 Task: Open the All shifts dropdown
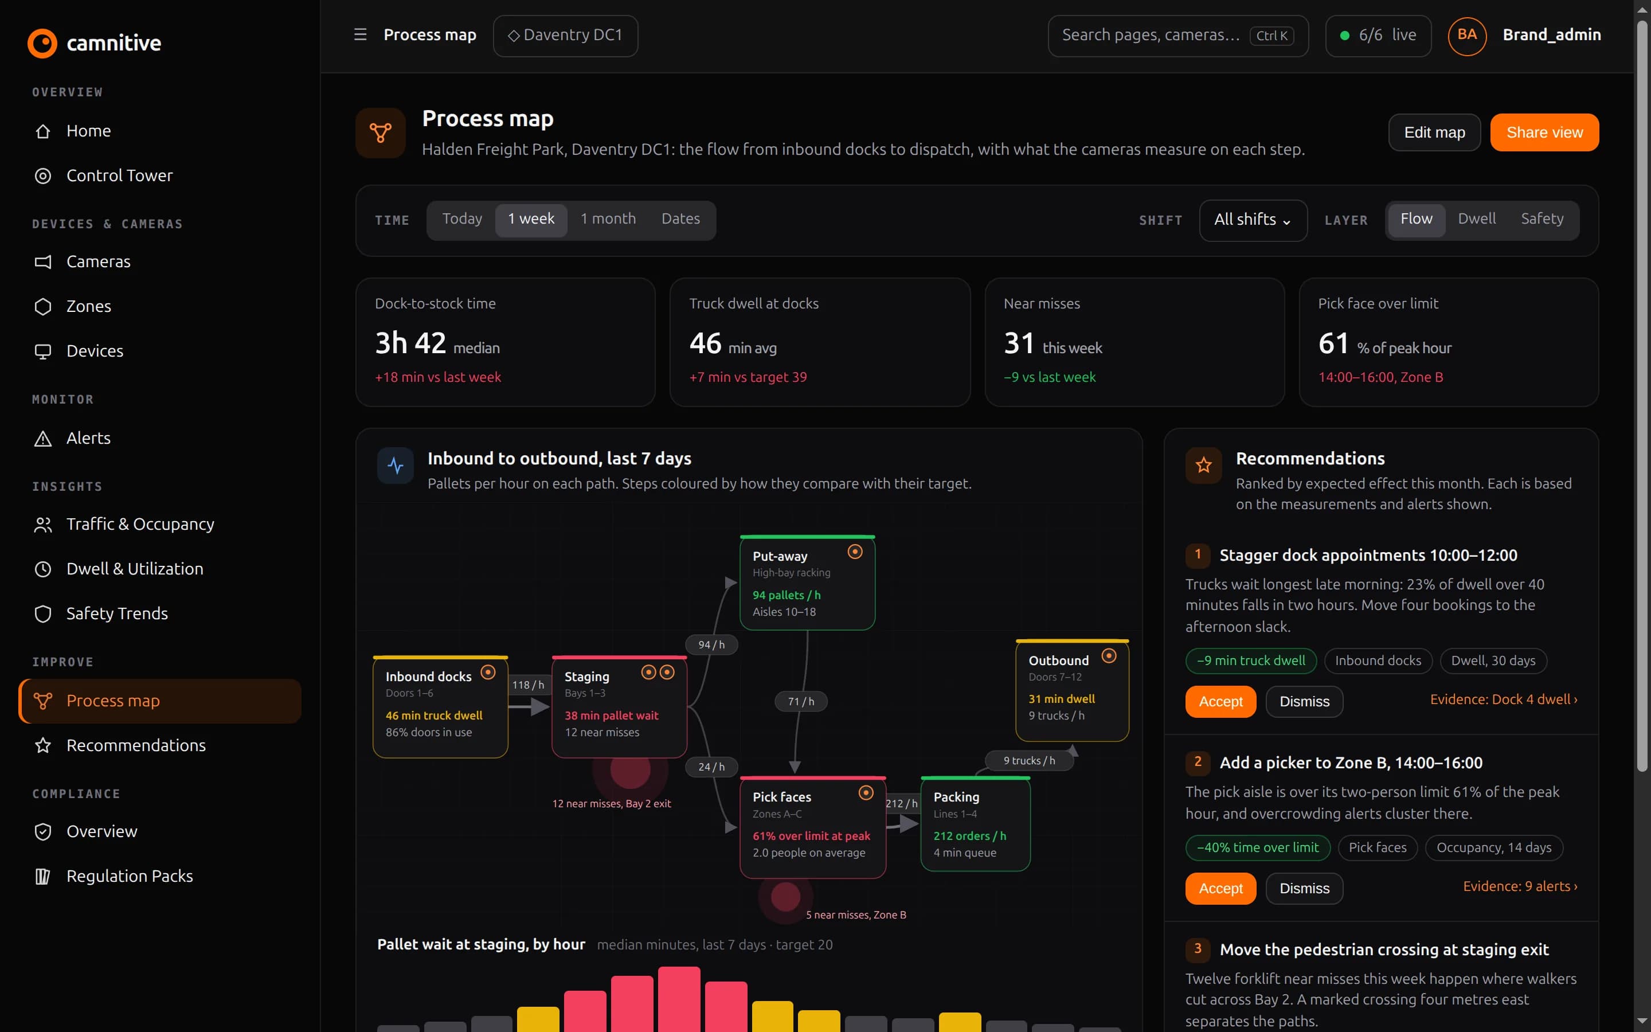point(1253,220)
